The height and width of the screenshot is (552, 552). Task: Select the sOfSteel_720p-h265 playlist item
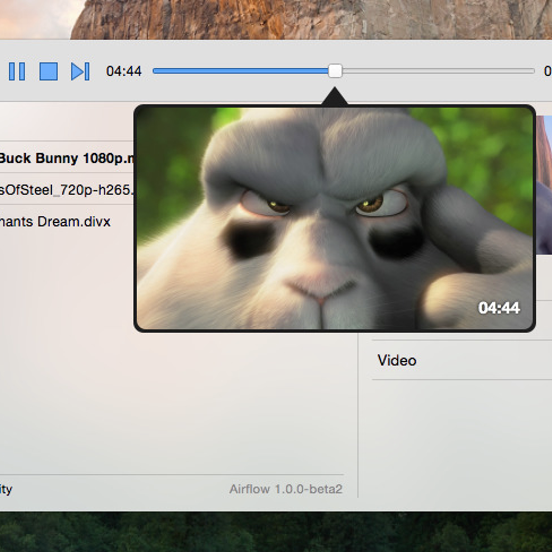67,189
